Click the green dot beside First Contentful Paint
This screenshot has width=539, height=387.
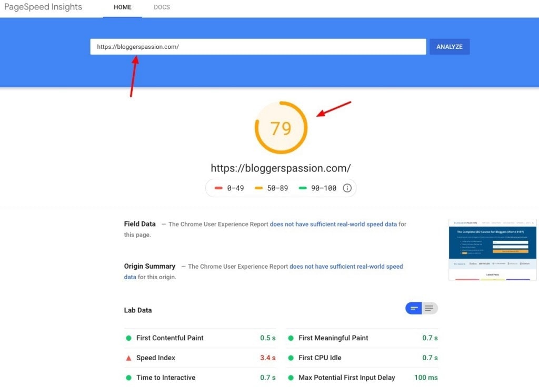pos(129,338)
